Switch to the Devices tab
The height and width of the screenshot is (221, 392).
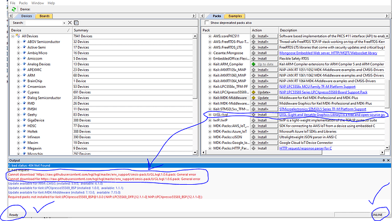click(x=27, y=16)
